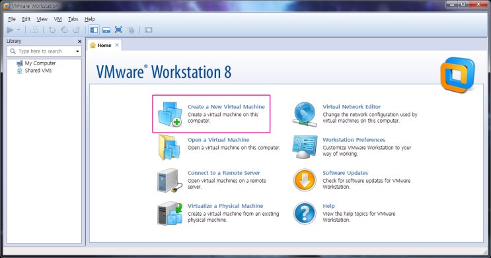
Task: Switch to the Home tab
Action: [104, 46]
